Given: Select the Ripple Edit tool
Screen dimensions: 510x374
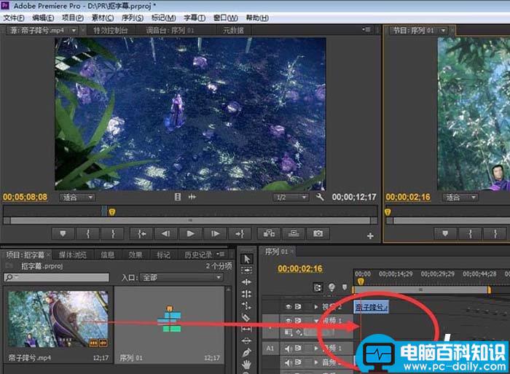Looking at the screenshot, I should (246, 282).
